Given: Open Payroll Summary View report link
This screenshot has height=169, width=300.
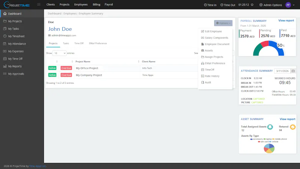Looking at the screenshot, I should coord(286,21).
